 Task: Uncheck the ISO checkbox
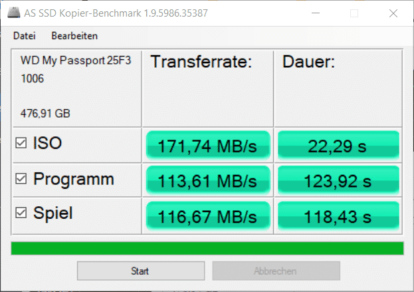pyautogui.click(x=21, y=143)
